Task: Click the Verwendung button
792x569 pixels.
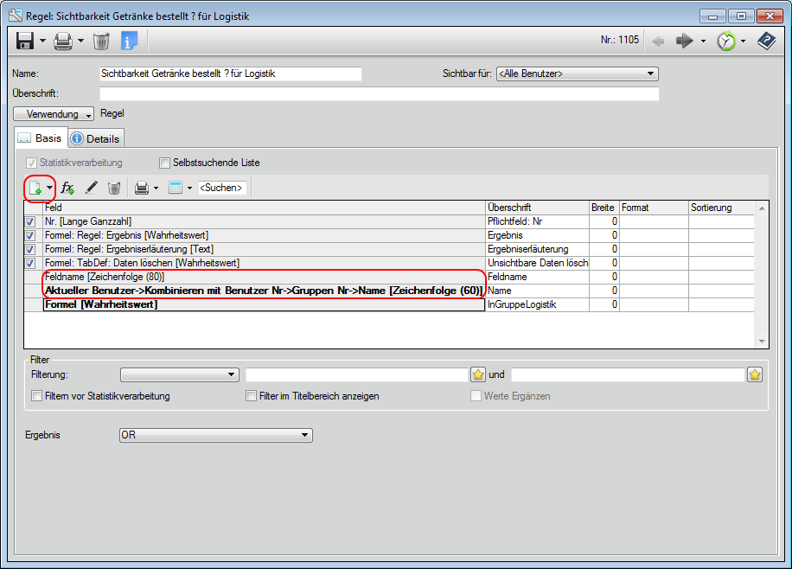Action: pyautogui.click(x=54, y=114)
